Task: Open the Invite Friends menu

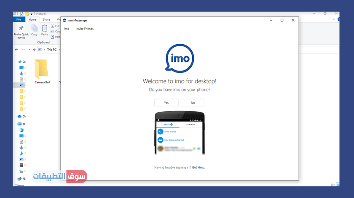Action: (x=85, y=29)
